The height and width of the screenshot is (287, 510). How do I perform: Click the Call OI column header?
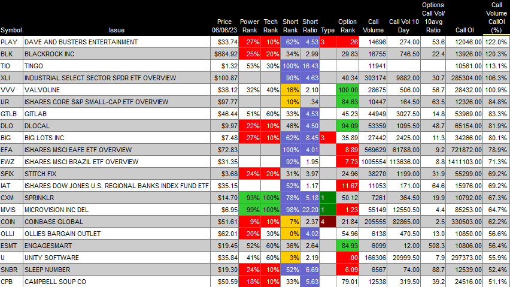465,31
